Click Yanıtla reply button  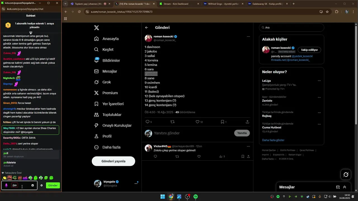tap(242, 133)
